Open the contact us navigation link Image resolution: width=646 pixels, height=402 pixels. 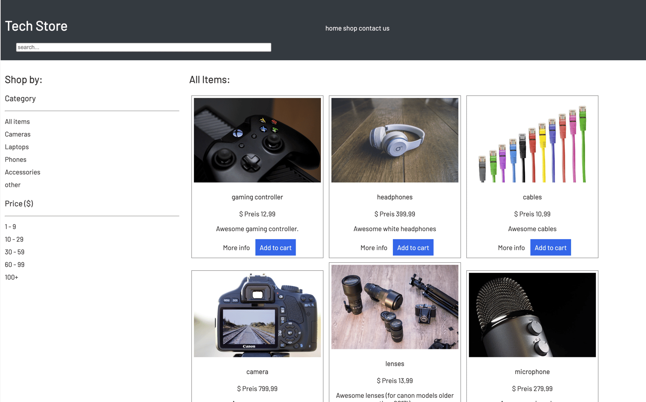(x=374, y=28)
